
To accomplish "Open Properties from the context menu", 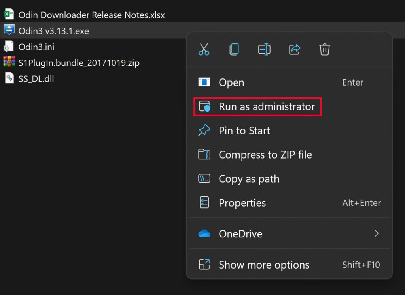I will pos(289,203).
